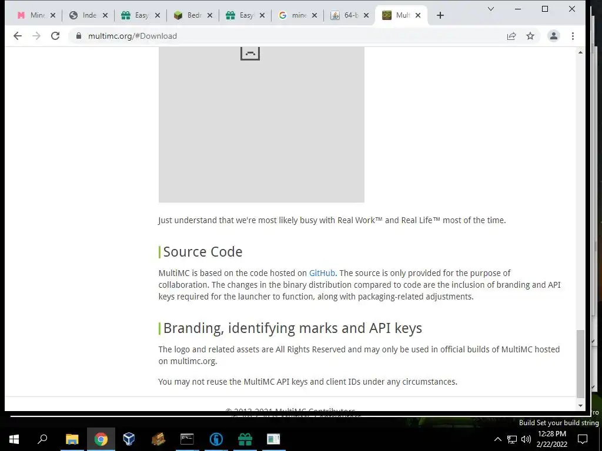Close the Google 'mine' tab
Screen dimensions: 602x451
pyautogui.click(x=315, y=15)
